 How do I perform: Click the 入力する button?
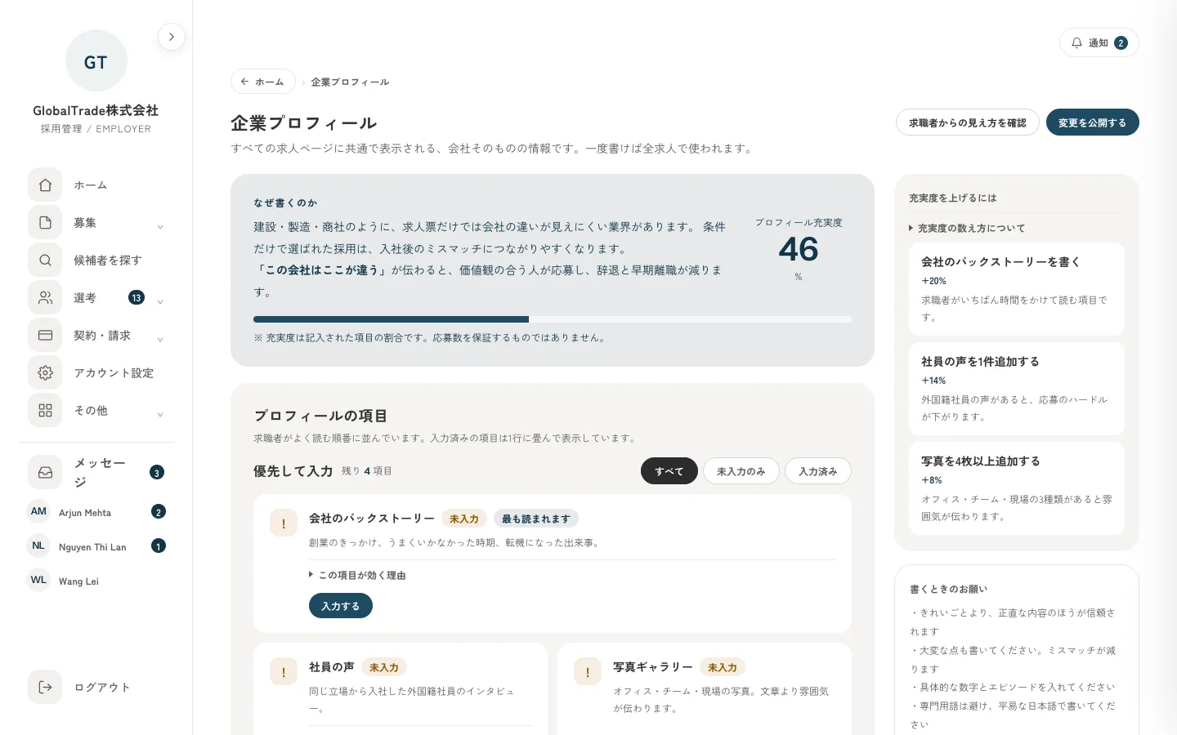coord(341,606)
